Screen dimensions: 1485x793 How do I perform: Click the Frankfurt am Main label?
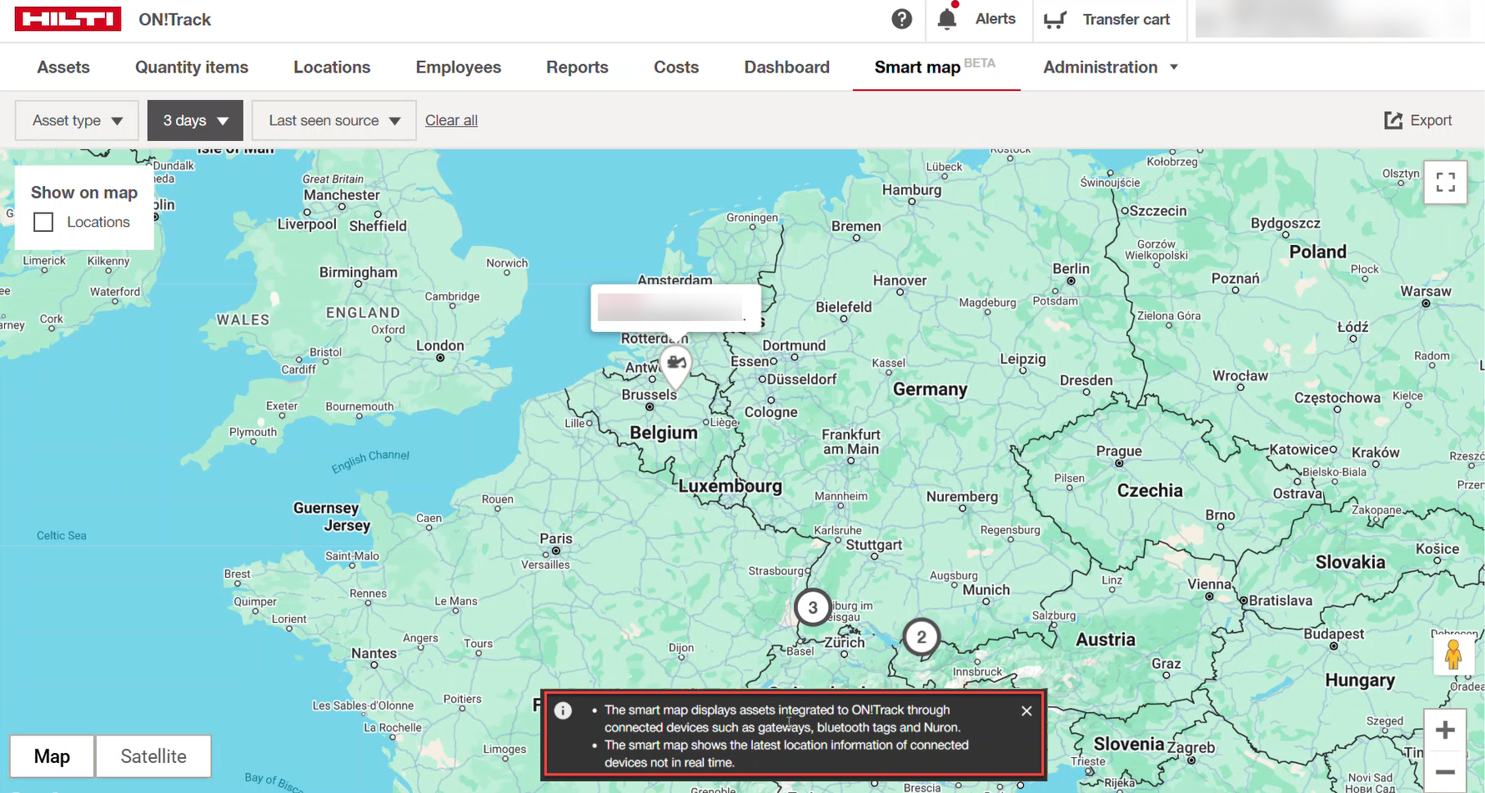851,442
